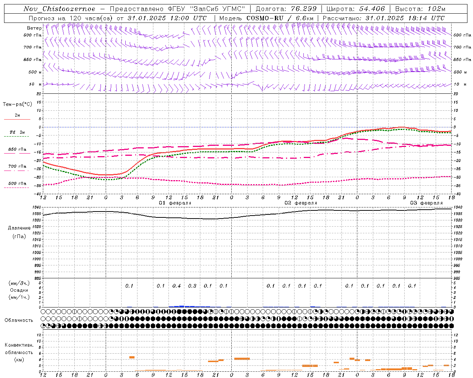Click the Тем-ра(°C) temperature panel label

(17, 104)
